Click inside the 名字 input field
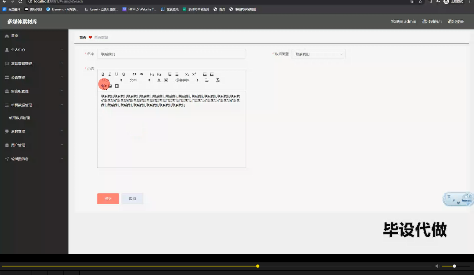 click(171, 54)
